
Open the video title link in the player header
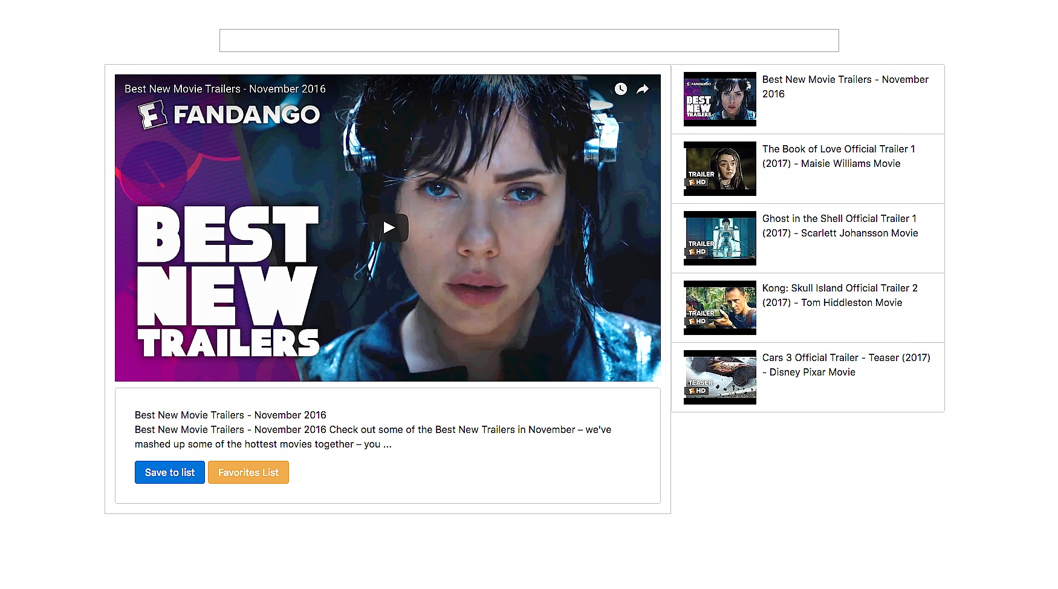pos(225,89)
